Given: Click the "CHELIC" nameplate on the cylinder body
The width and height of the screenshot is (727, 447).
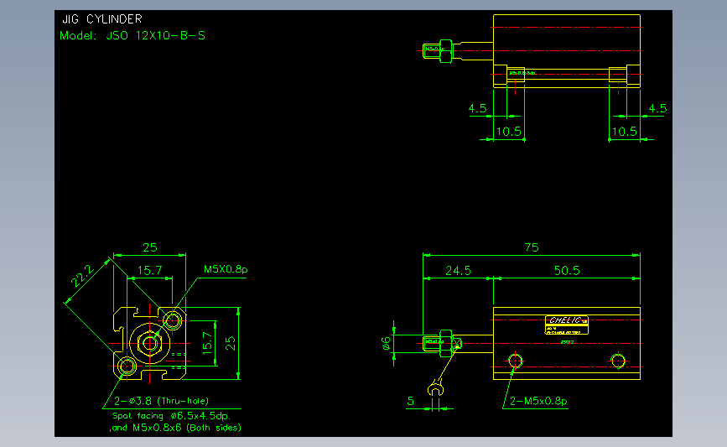Looking at the screenshot, I should pos(567,325).
